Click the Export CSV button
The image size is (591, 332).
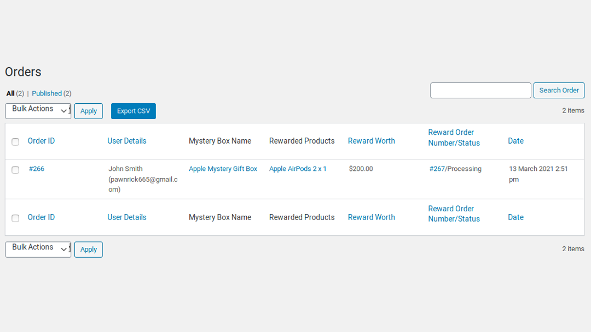(x=134, y=111)
